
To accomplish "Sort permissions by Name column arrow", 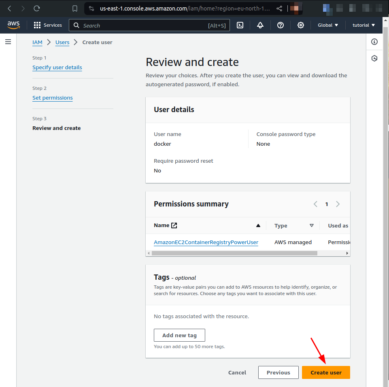I will click(x=258, y=225).
